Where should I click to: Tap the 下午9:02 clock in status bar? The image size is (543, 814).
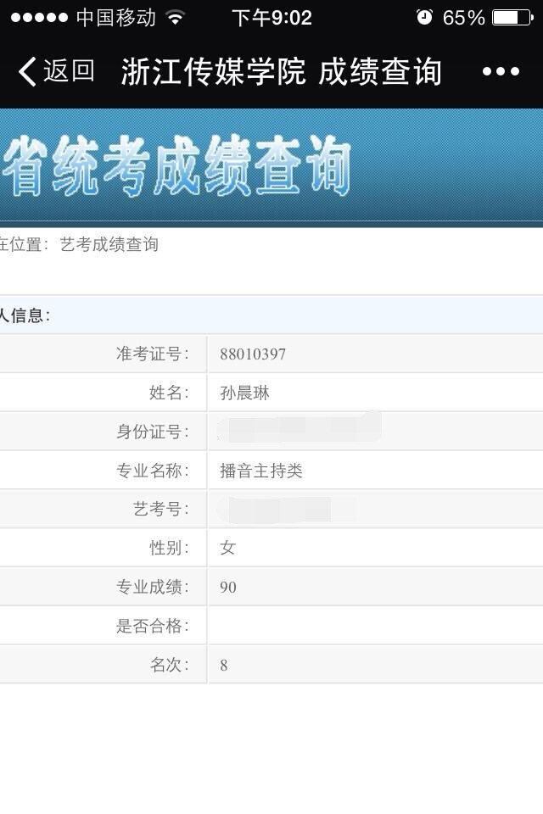click(271, 18)
